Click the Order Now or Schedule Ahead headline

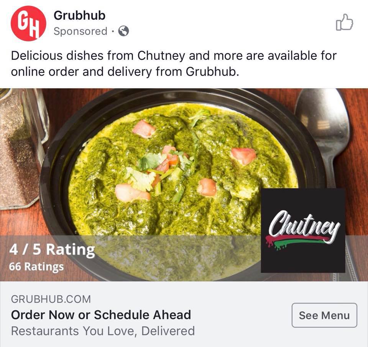[x=101, y=315]
